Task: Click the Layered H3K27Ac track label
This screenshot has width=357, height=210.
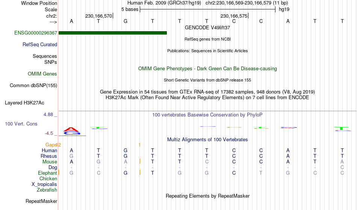Action: pos(24,103)
